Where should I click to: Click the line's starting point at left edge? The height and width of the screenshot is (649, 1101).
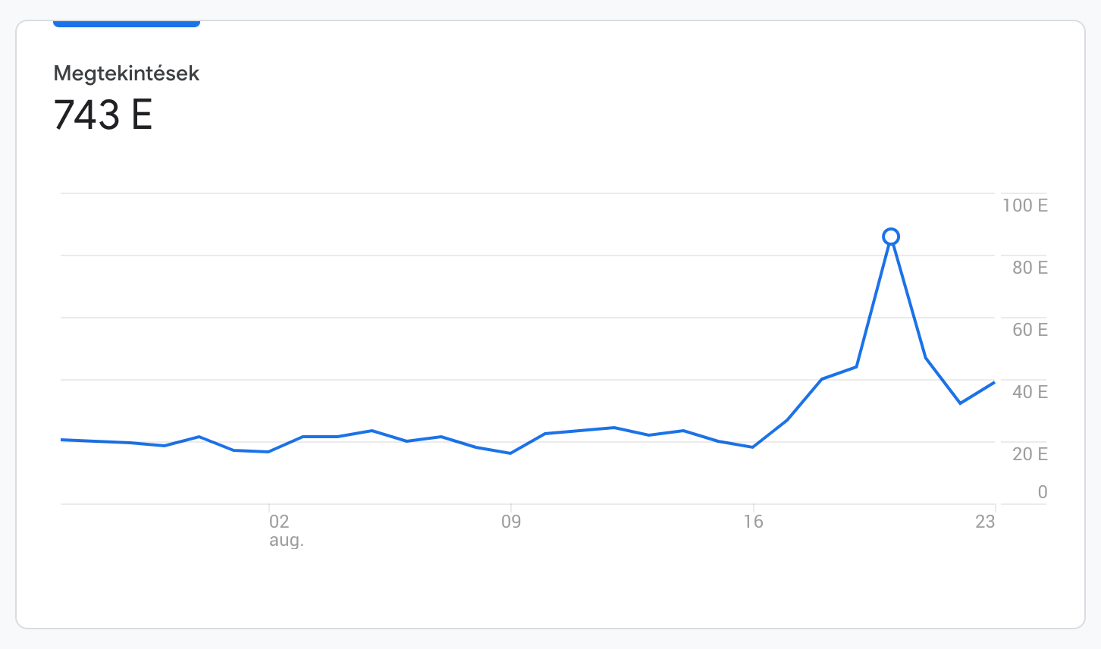[x=62, y=440]
